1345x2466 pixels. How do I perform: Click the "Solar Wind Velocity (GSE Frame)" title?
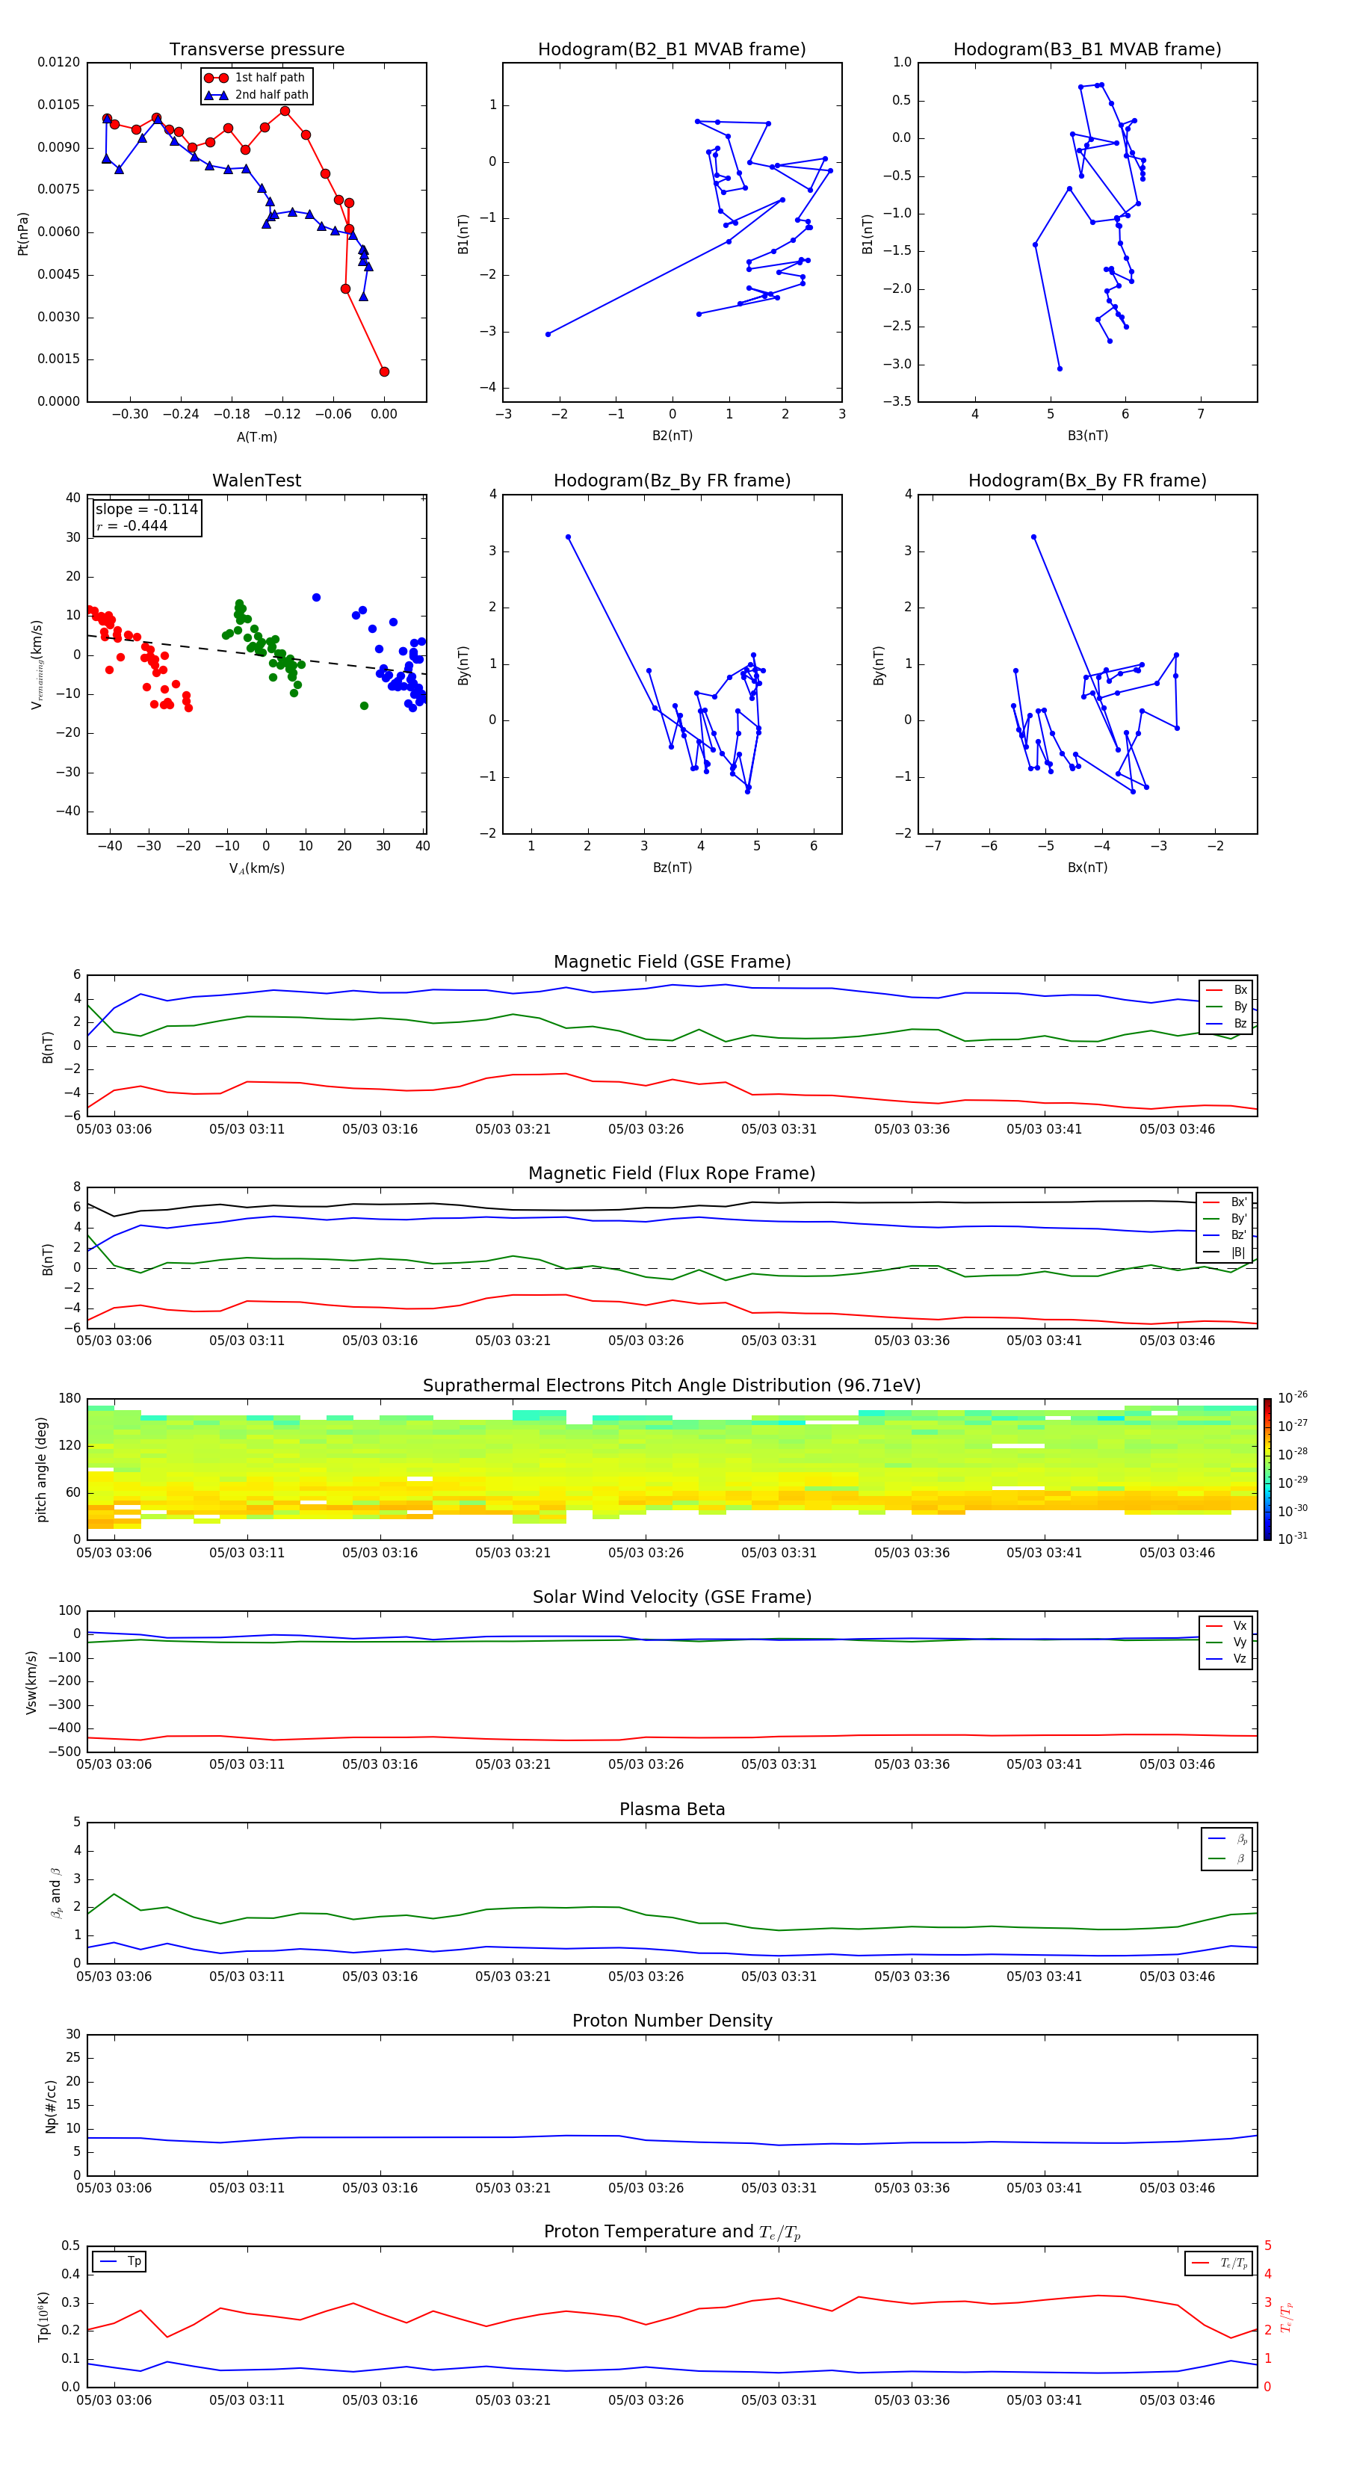tap(672, 1597)
